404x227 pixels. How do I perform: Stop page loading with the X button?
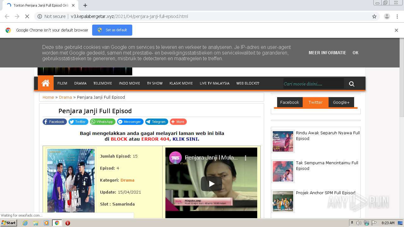coord(27,16)
